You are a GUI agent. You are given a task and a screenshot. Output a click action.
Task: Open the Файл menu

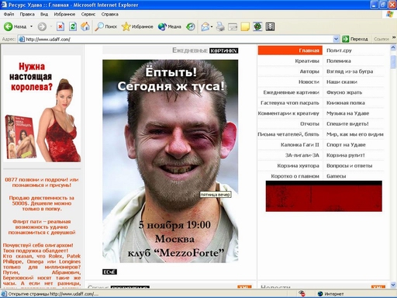pos(9,14)
